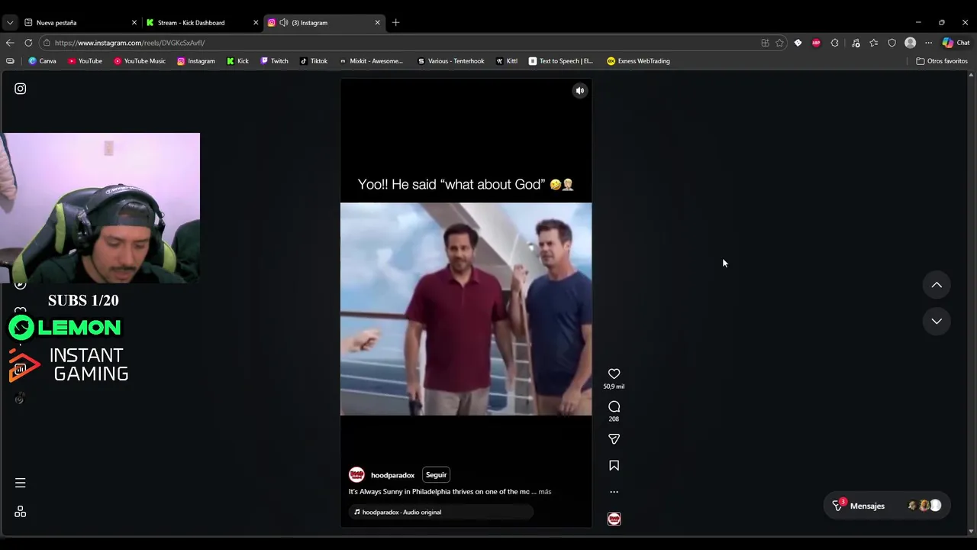Select the (3) Instagram tab
Viewport: 977px width, 550px height.
[324, 23]
